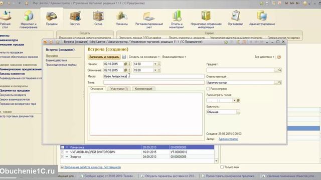Viewport: 321px width, 180px height.
Task: Adjust the Окончание time stepper
Action: pos(159,70)
